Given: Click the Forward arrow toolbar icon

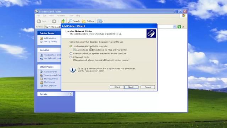Looking at the screenshot, I should [x=54, y=21].
